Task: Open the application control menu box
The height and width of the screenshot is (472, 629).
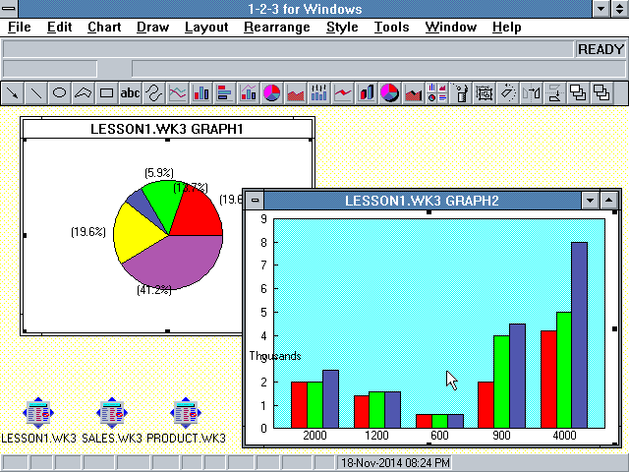Action: coord(11,9)
